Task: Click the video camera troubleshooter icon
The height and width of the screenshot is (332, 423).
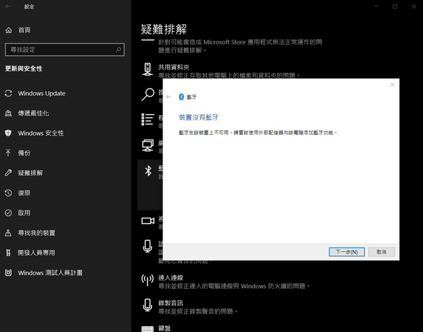Action: tap(148, 221)
